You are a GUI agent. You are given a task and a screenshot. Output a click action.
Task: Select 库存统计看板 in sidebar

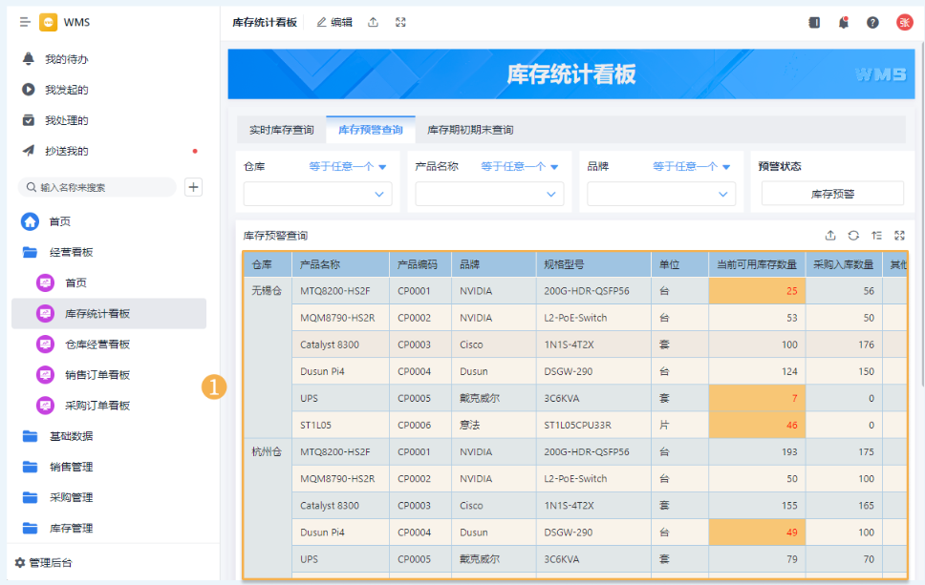(x=109, y=313)
